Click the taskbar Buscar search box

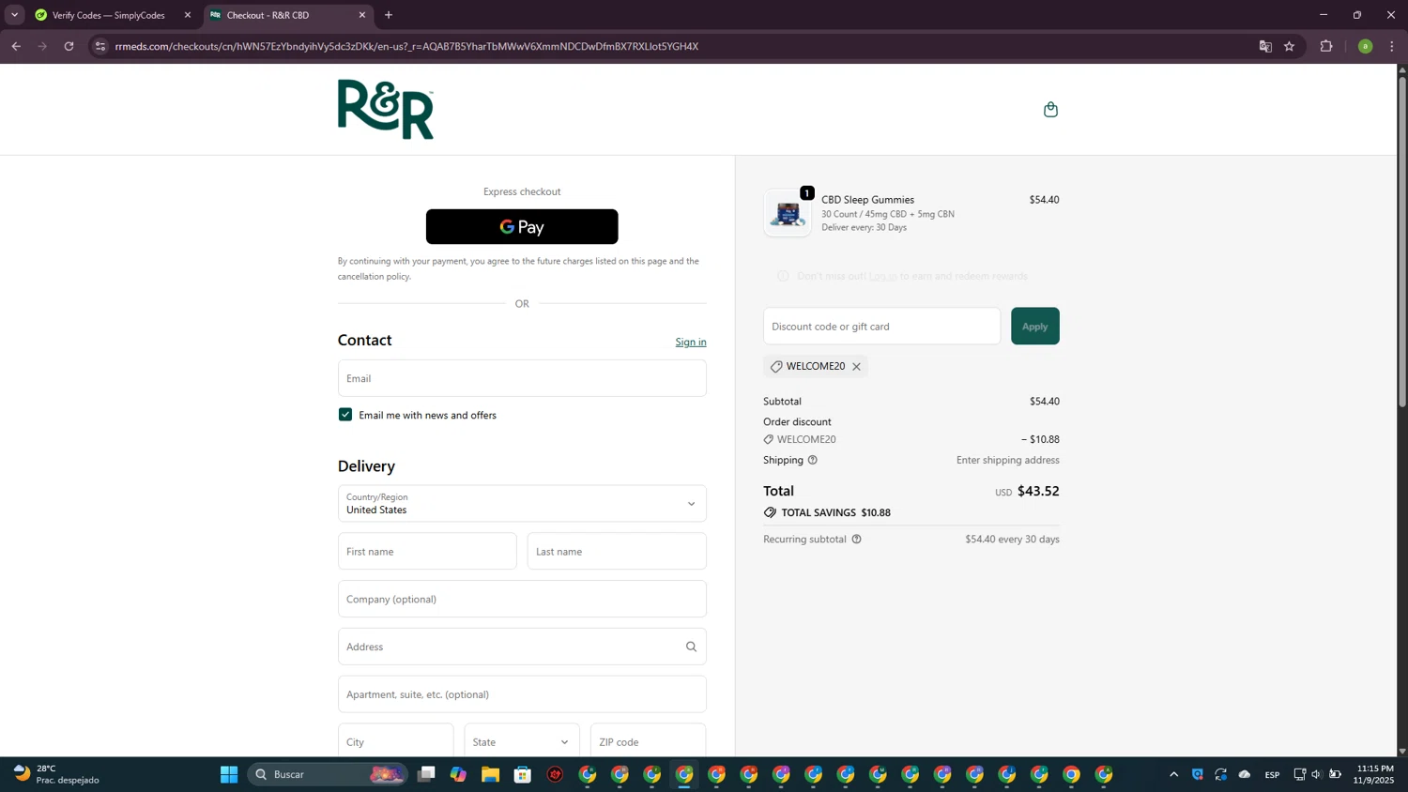(x=329, y=774)
